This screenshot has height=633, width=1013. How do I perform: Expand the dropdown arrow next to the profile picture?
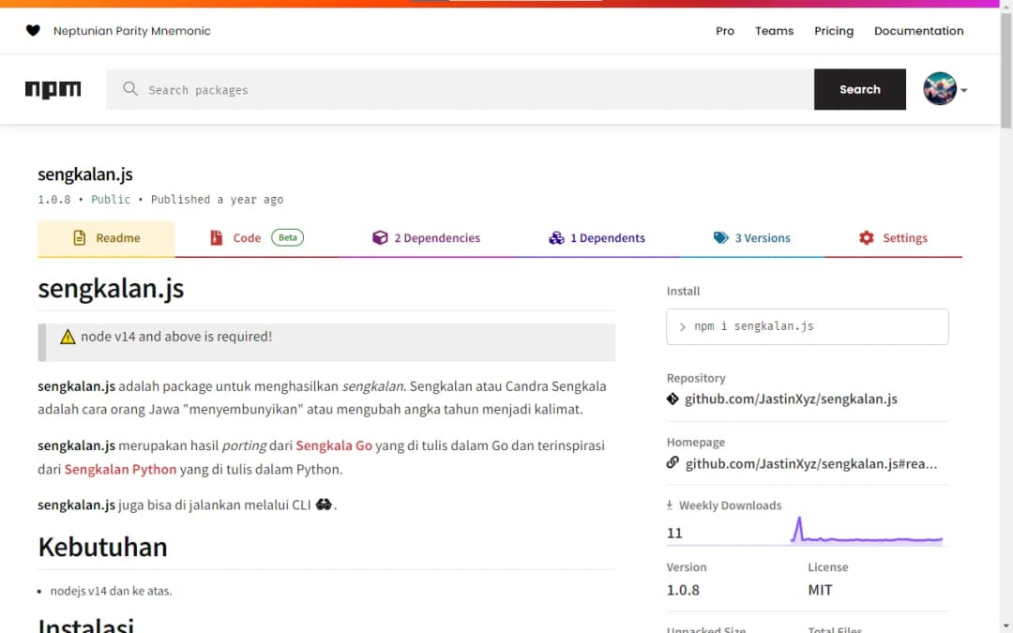click(962, 89)
